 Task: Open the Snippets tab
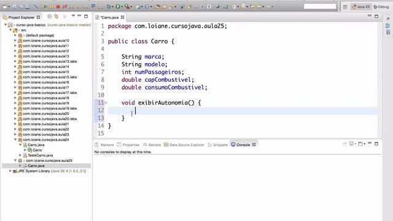pos(218,145)
